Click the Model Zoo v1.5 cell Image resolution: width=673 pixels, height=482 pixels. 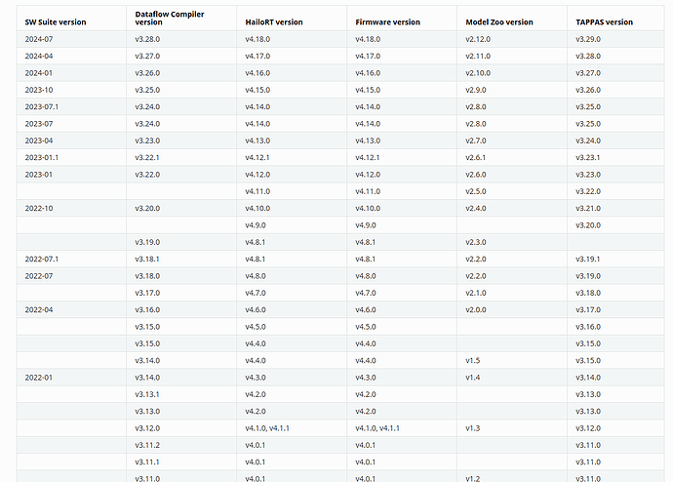point(472,360)
